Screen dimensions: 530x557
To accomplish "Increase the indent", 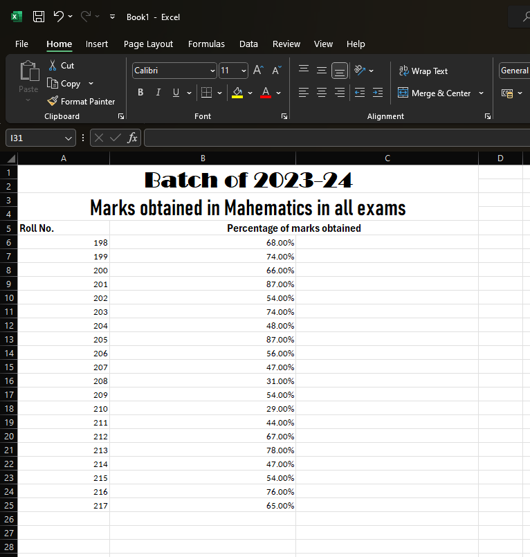I will pyautogui.click(x=378, y=93).
